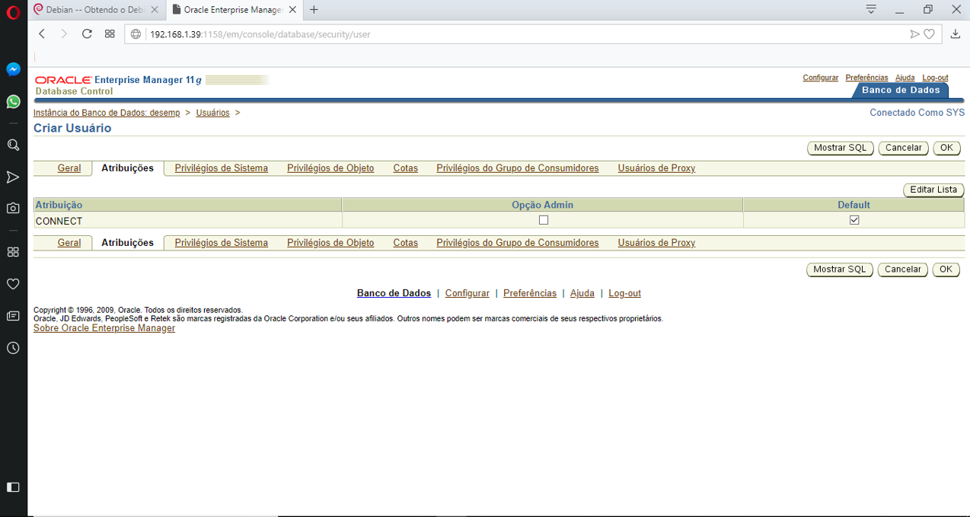Go forward with the browser forward arrow
This screenshot has width=970, height=517.
coord(64,34)
